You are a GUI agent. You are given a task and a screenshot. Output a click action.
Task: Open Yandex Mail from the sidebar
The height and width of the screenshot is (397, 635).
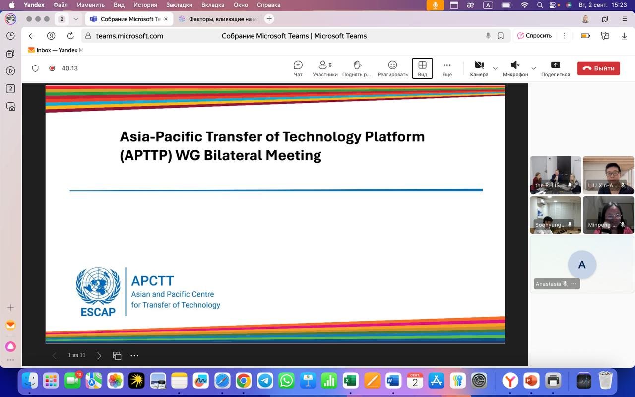tap(10, 326)
